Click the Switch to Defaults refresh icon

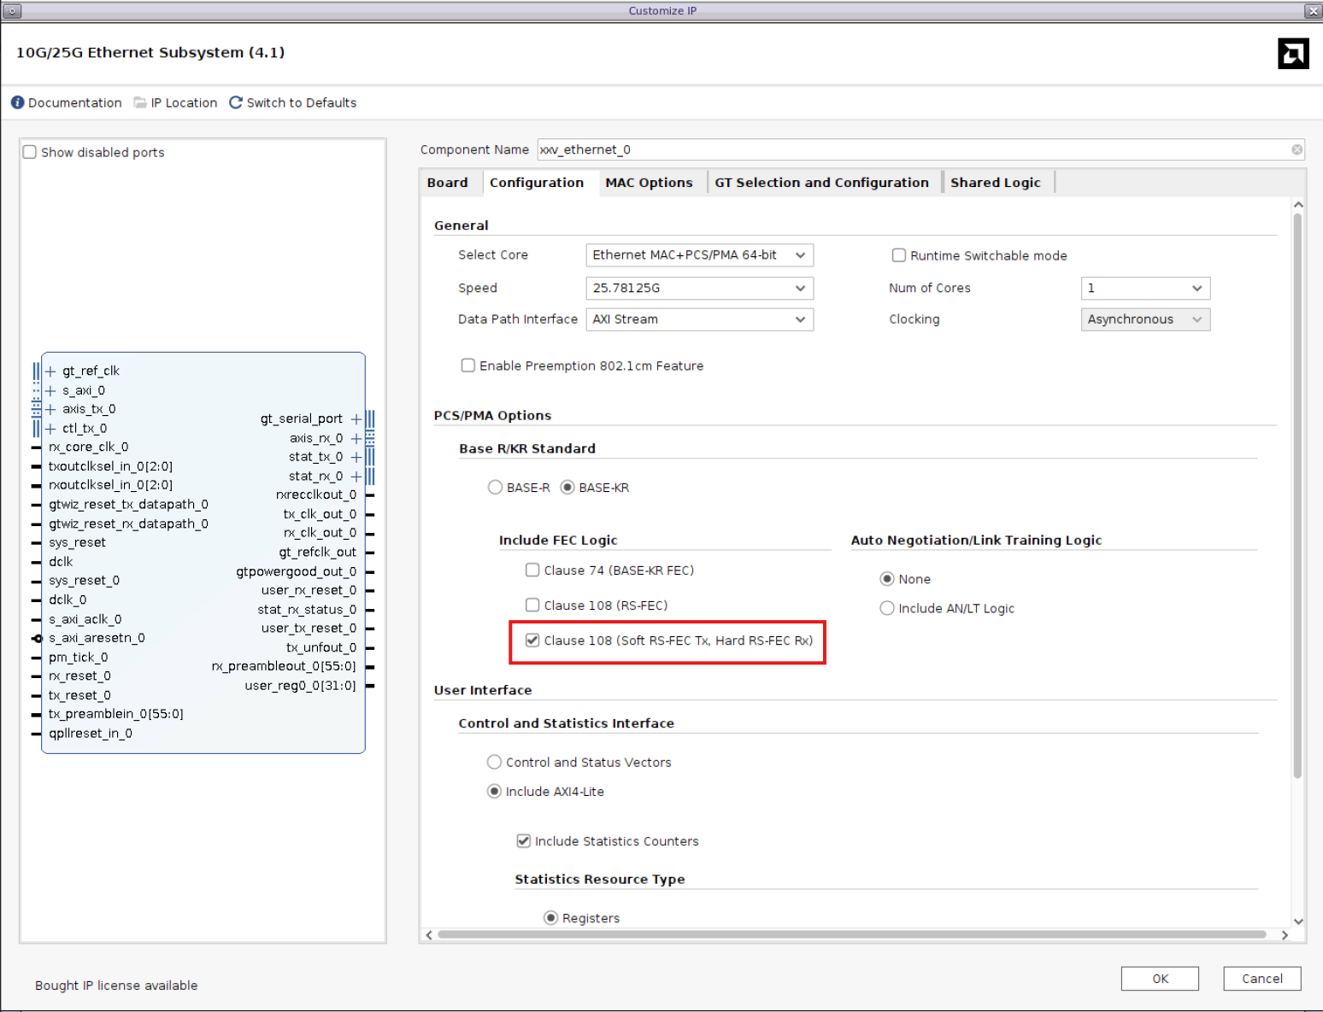tap(235, 102)
